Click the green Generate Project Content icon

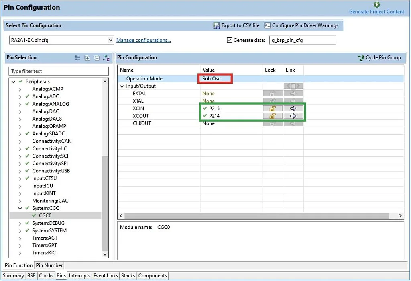point(376,5)
